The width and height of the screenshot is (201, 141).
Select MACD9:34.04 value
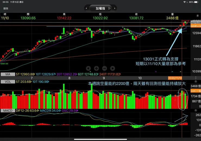[x=50, y=111]
